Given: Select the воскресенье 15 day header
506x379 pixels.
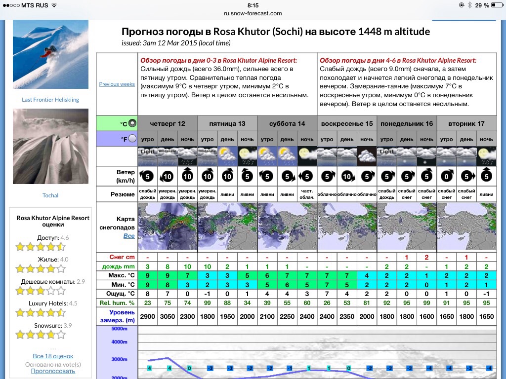Looking at the screenshot, I should click(347, 123).
